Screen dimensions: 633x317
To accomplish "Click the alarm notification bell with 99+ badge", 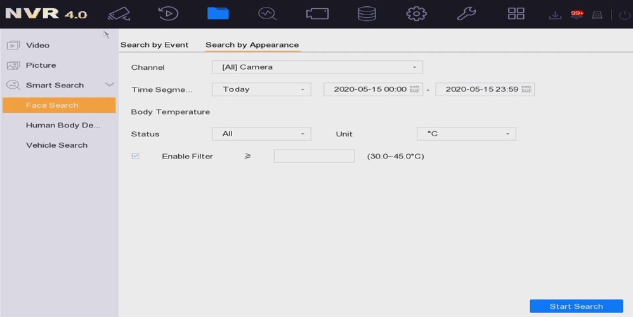I will click(577, 15).
